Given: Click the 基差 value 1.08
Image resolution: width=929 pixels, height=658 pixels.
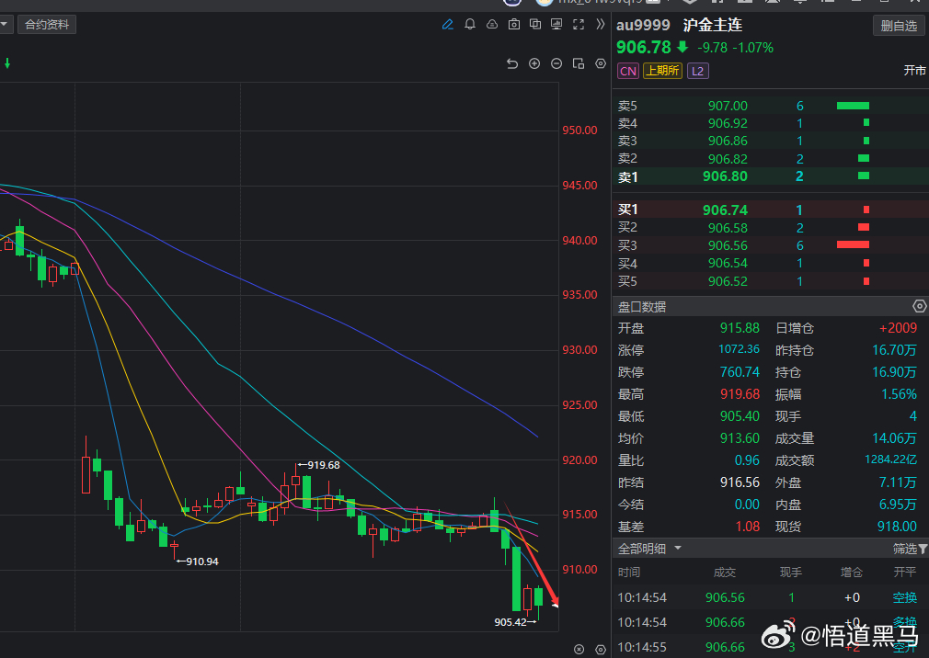Looking at the screenshot, I should coord(747,526).
